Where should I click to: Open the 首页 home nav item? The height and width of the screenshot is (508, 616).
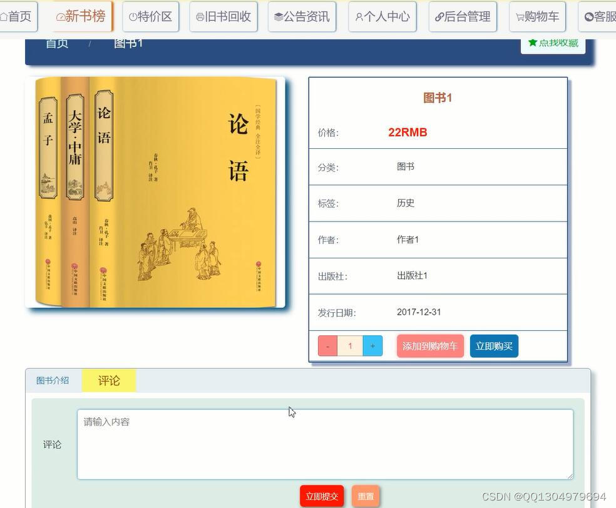click(18, 16)
